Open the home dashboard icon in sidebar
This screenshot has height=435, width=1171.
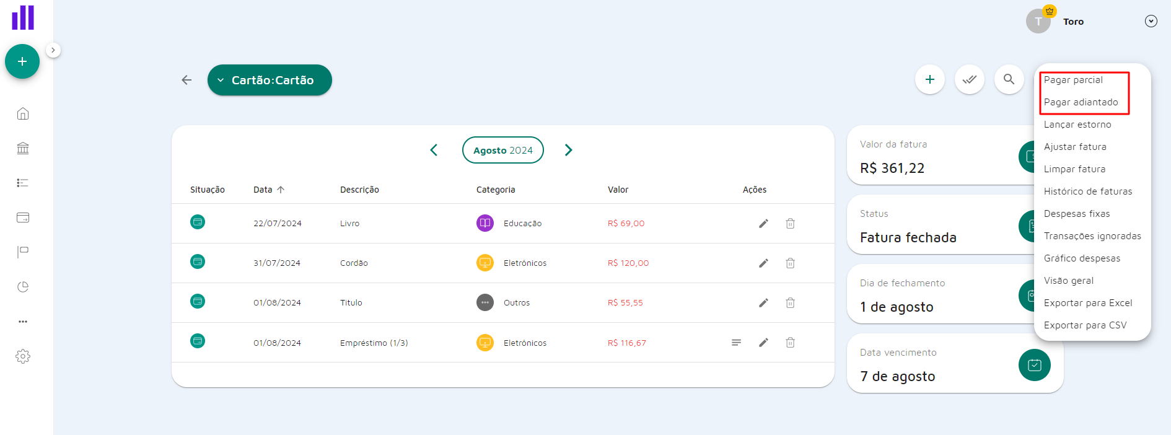point(23,113)
